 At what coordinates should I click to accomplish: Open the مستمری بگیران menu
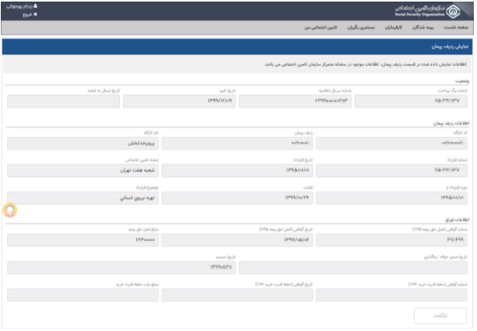tap(361, 28)
